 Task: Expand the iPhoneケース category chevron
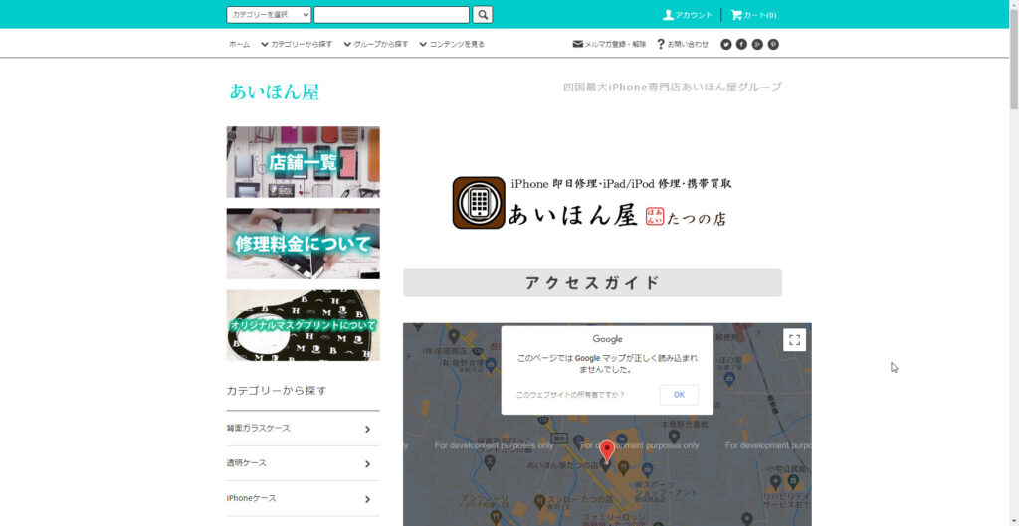click(368, 499)
